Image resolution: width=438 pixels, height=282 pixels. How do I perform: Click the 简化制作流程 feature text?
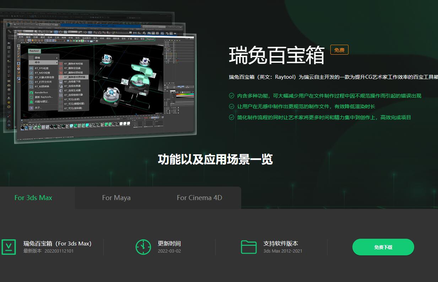(324, 117)
